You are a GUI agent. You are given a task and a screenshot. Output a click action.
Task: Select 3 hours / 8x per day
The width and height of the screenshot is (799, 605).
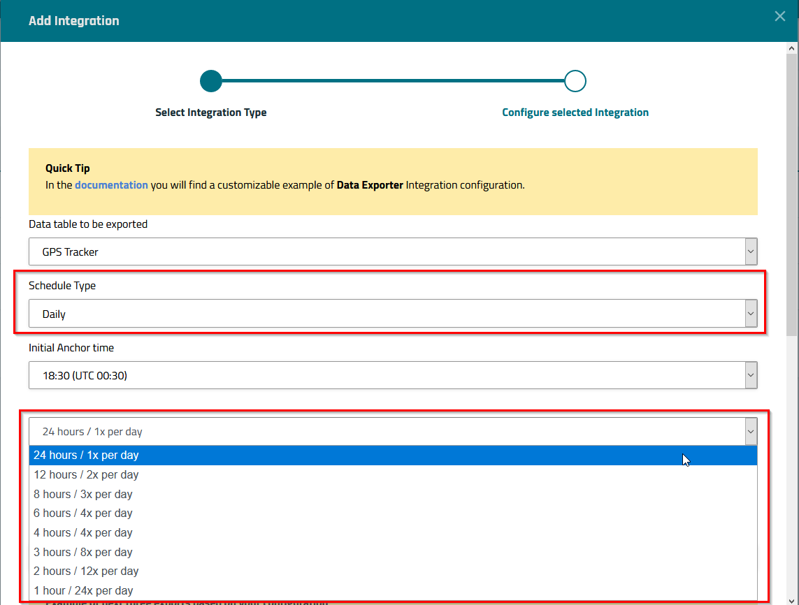pyautogui.click(x=83, y=552)
